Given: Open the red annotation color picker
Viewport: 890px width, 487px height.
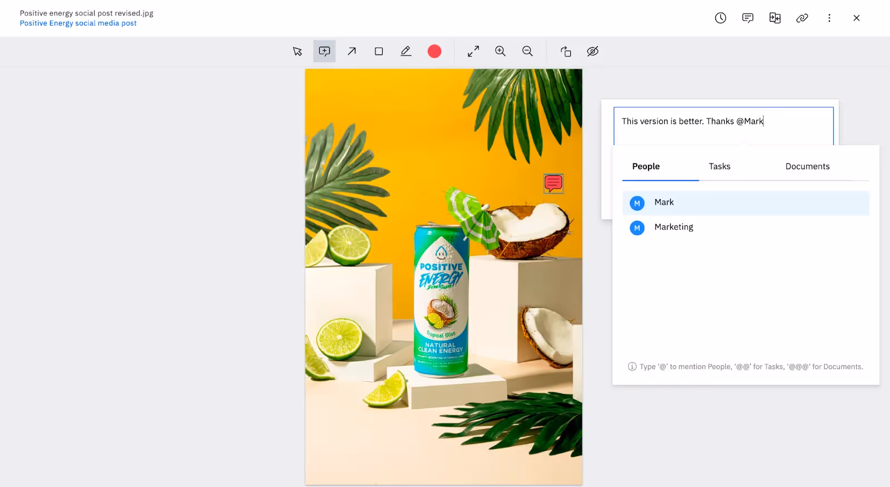Looking at the screenshot, I should point(434,51).
